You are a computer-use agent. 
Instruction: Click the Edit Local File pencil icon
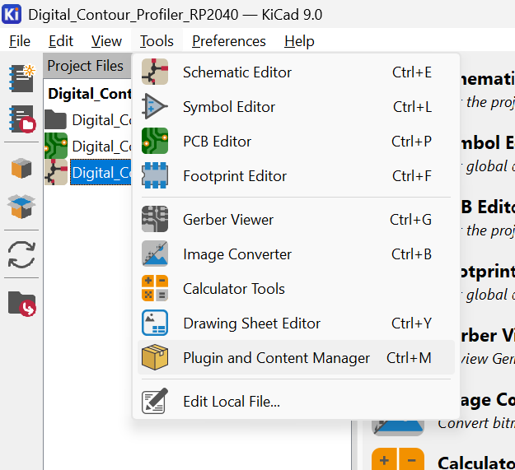155,401
